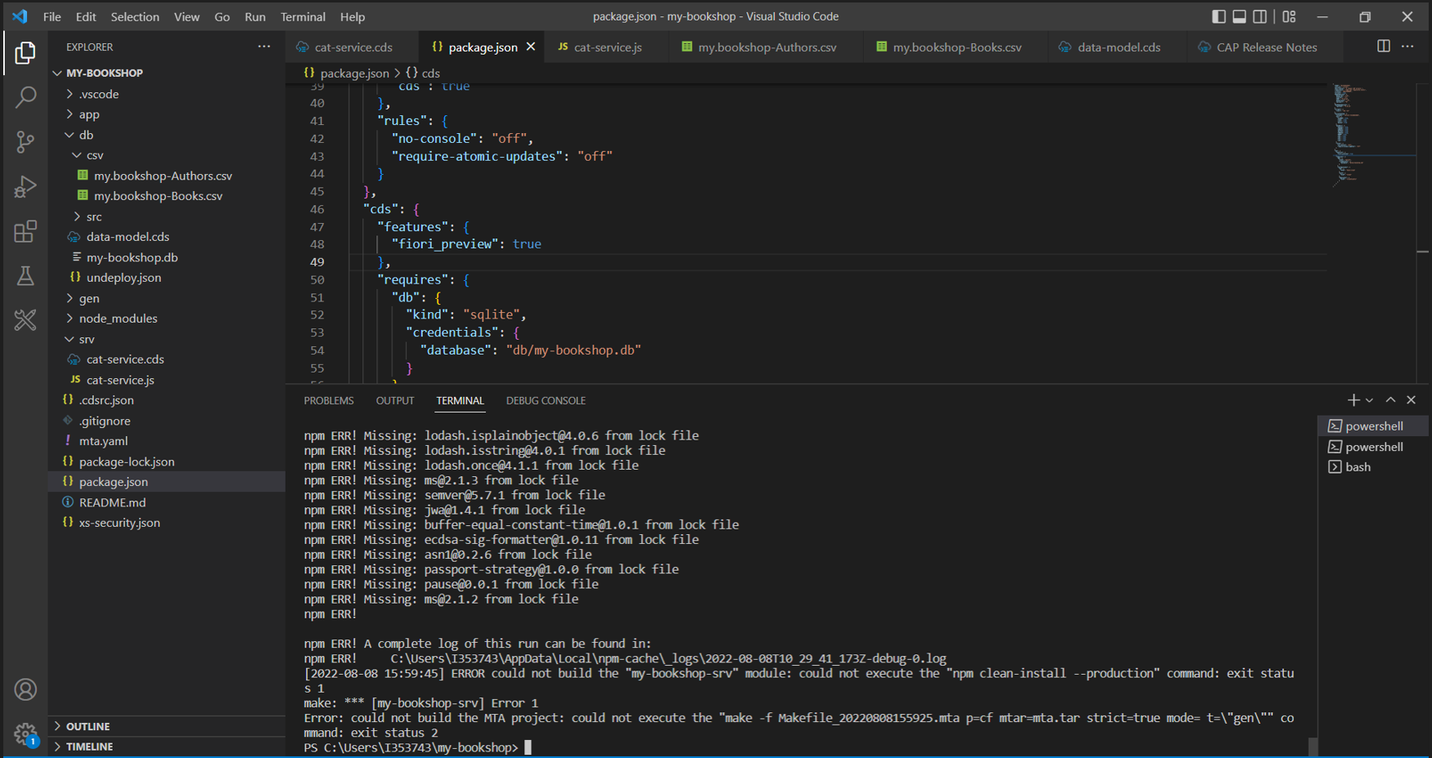Screen dimensions: 1432x758
Task: Toggle the bottom panel layout button
Action: point(1239,16)
